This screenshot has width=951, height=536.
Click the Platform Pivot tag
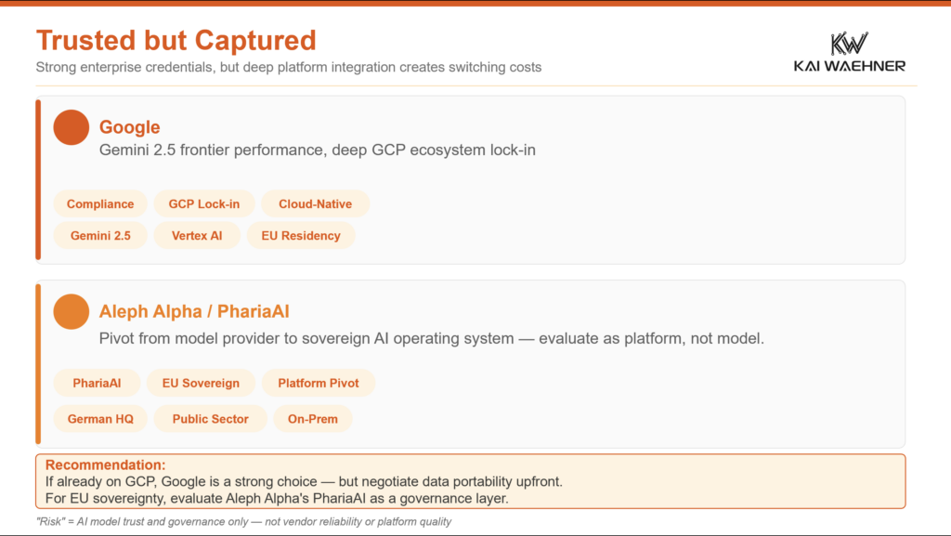[318, 383]
